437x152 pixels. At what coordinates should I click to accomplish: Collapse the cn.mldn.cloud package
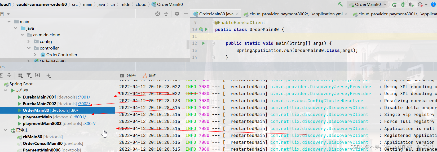coord(22,35)
